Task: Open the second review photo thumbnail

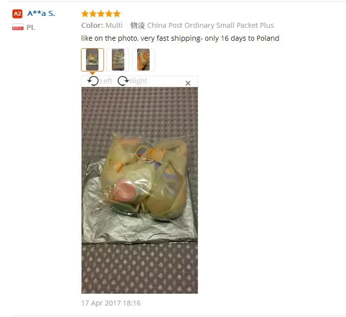Action: coord(118,60)
